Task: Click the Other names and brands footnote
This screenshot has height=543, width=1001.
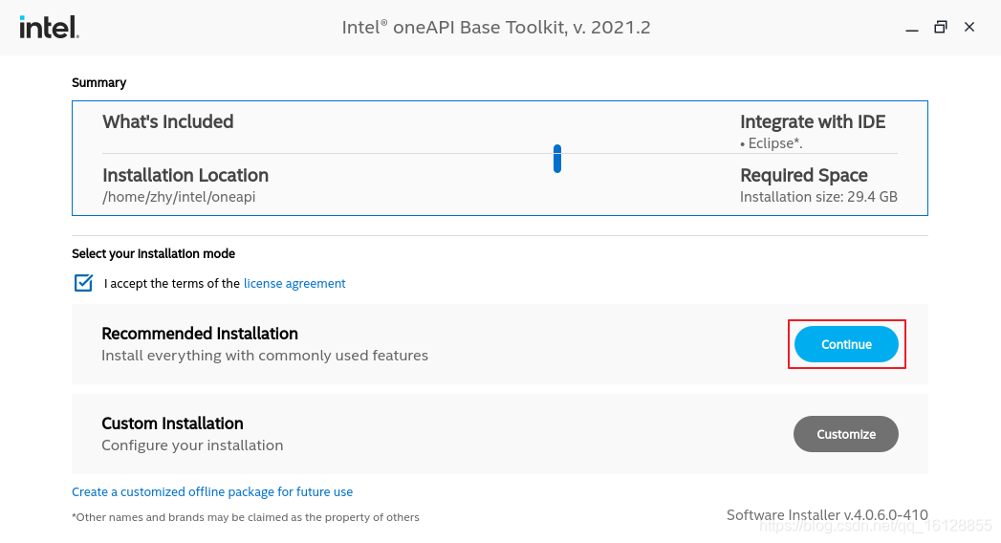Action: point(245,517)
